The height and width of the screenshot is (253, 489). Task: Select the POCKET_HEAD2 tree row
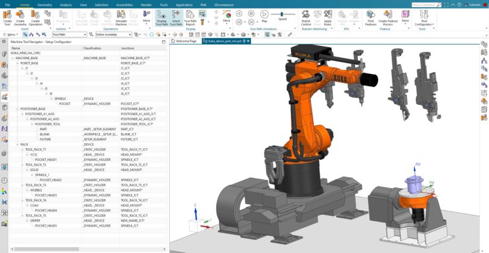(51, 180)
